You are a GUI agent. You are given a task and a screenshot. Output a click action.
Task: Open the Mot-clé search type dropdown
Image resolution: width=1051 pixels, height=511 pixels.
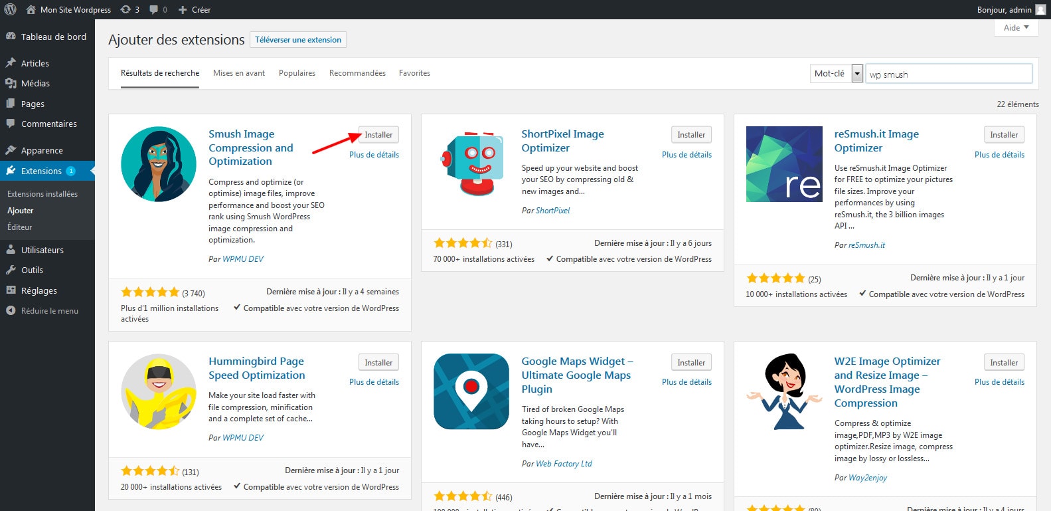point(837,74)
